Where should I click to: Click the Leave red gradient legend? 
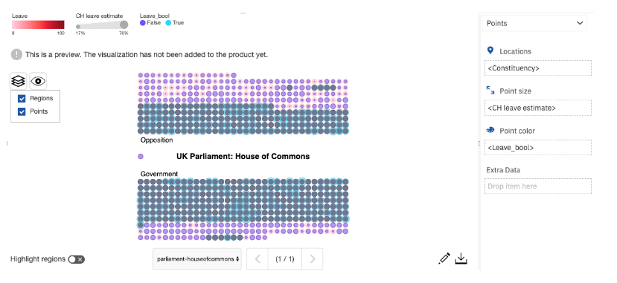pyautogui.click(x=38, y=25)
